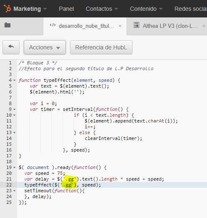Expand the Contactos menu
The width and height of the screenshot is (207, 218).
point(102,9)
